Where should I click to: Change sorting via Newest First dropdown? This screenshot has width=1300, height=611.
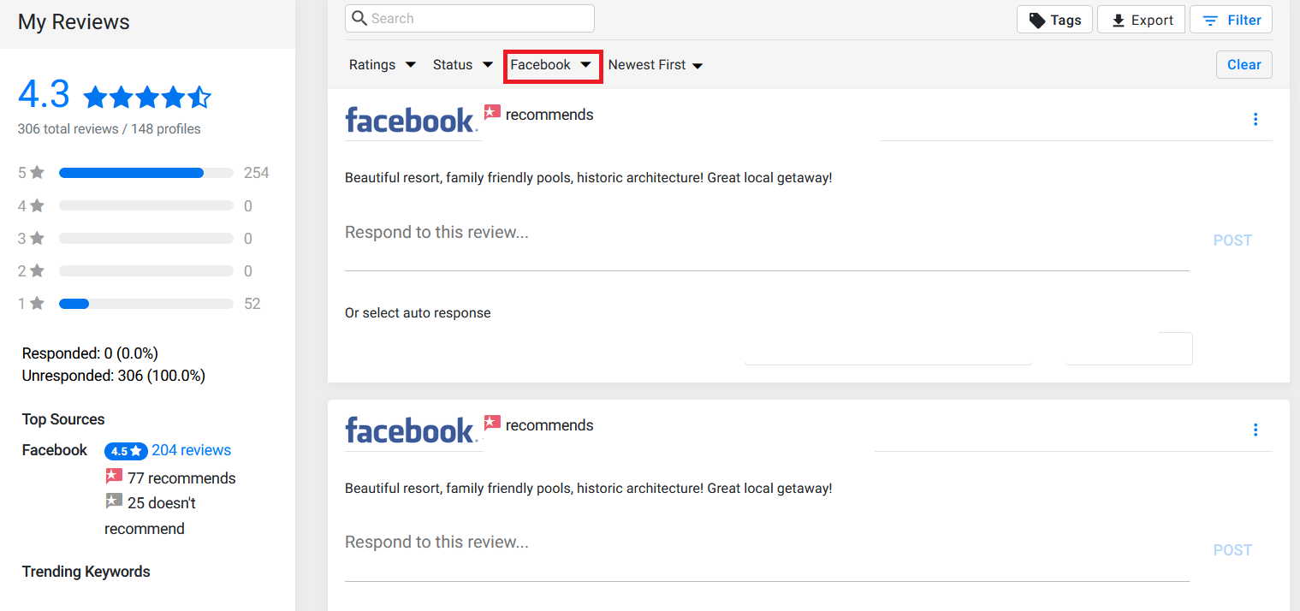656,65
